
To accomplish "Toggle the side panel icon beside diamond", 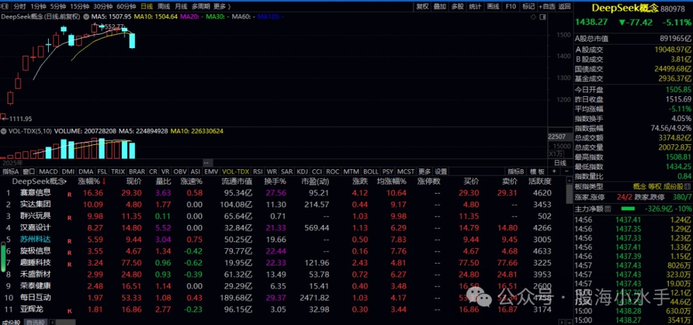I will [x=542, y=17].
